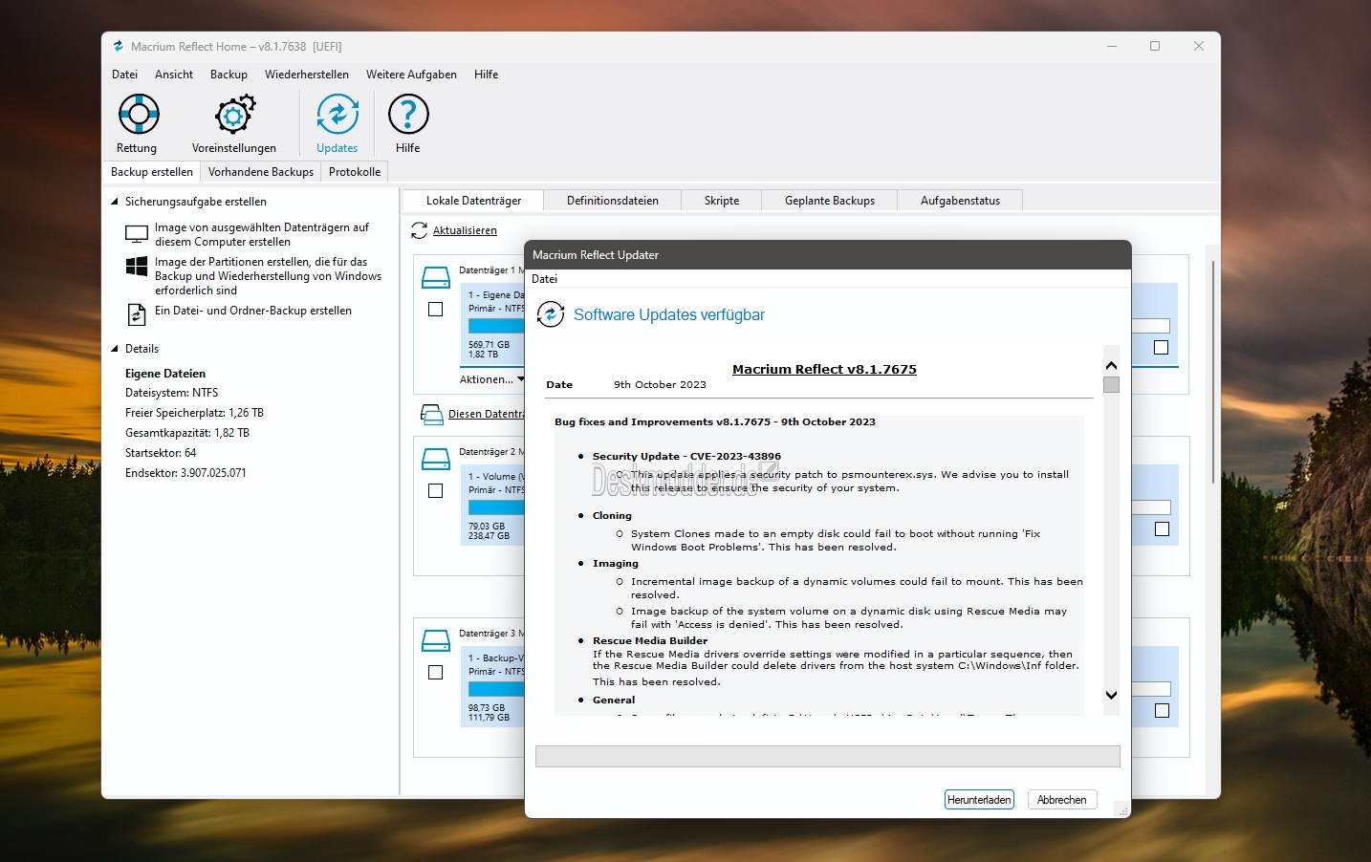Viewport: 1371px width, 862px height.
Task: Collapse the Details section
Action: 115,349
